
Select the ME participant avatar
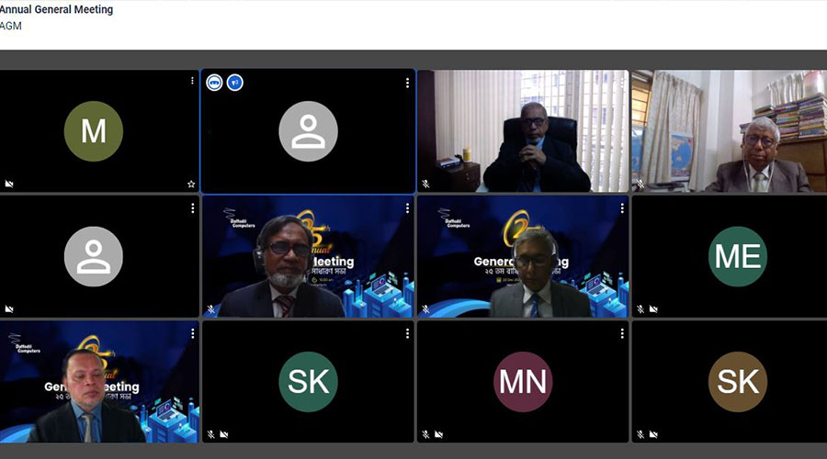[737, 256]
